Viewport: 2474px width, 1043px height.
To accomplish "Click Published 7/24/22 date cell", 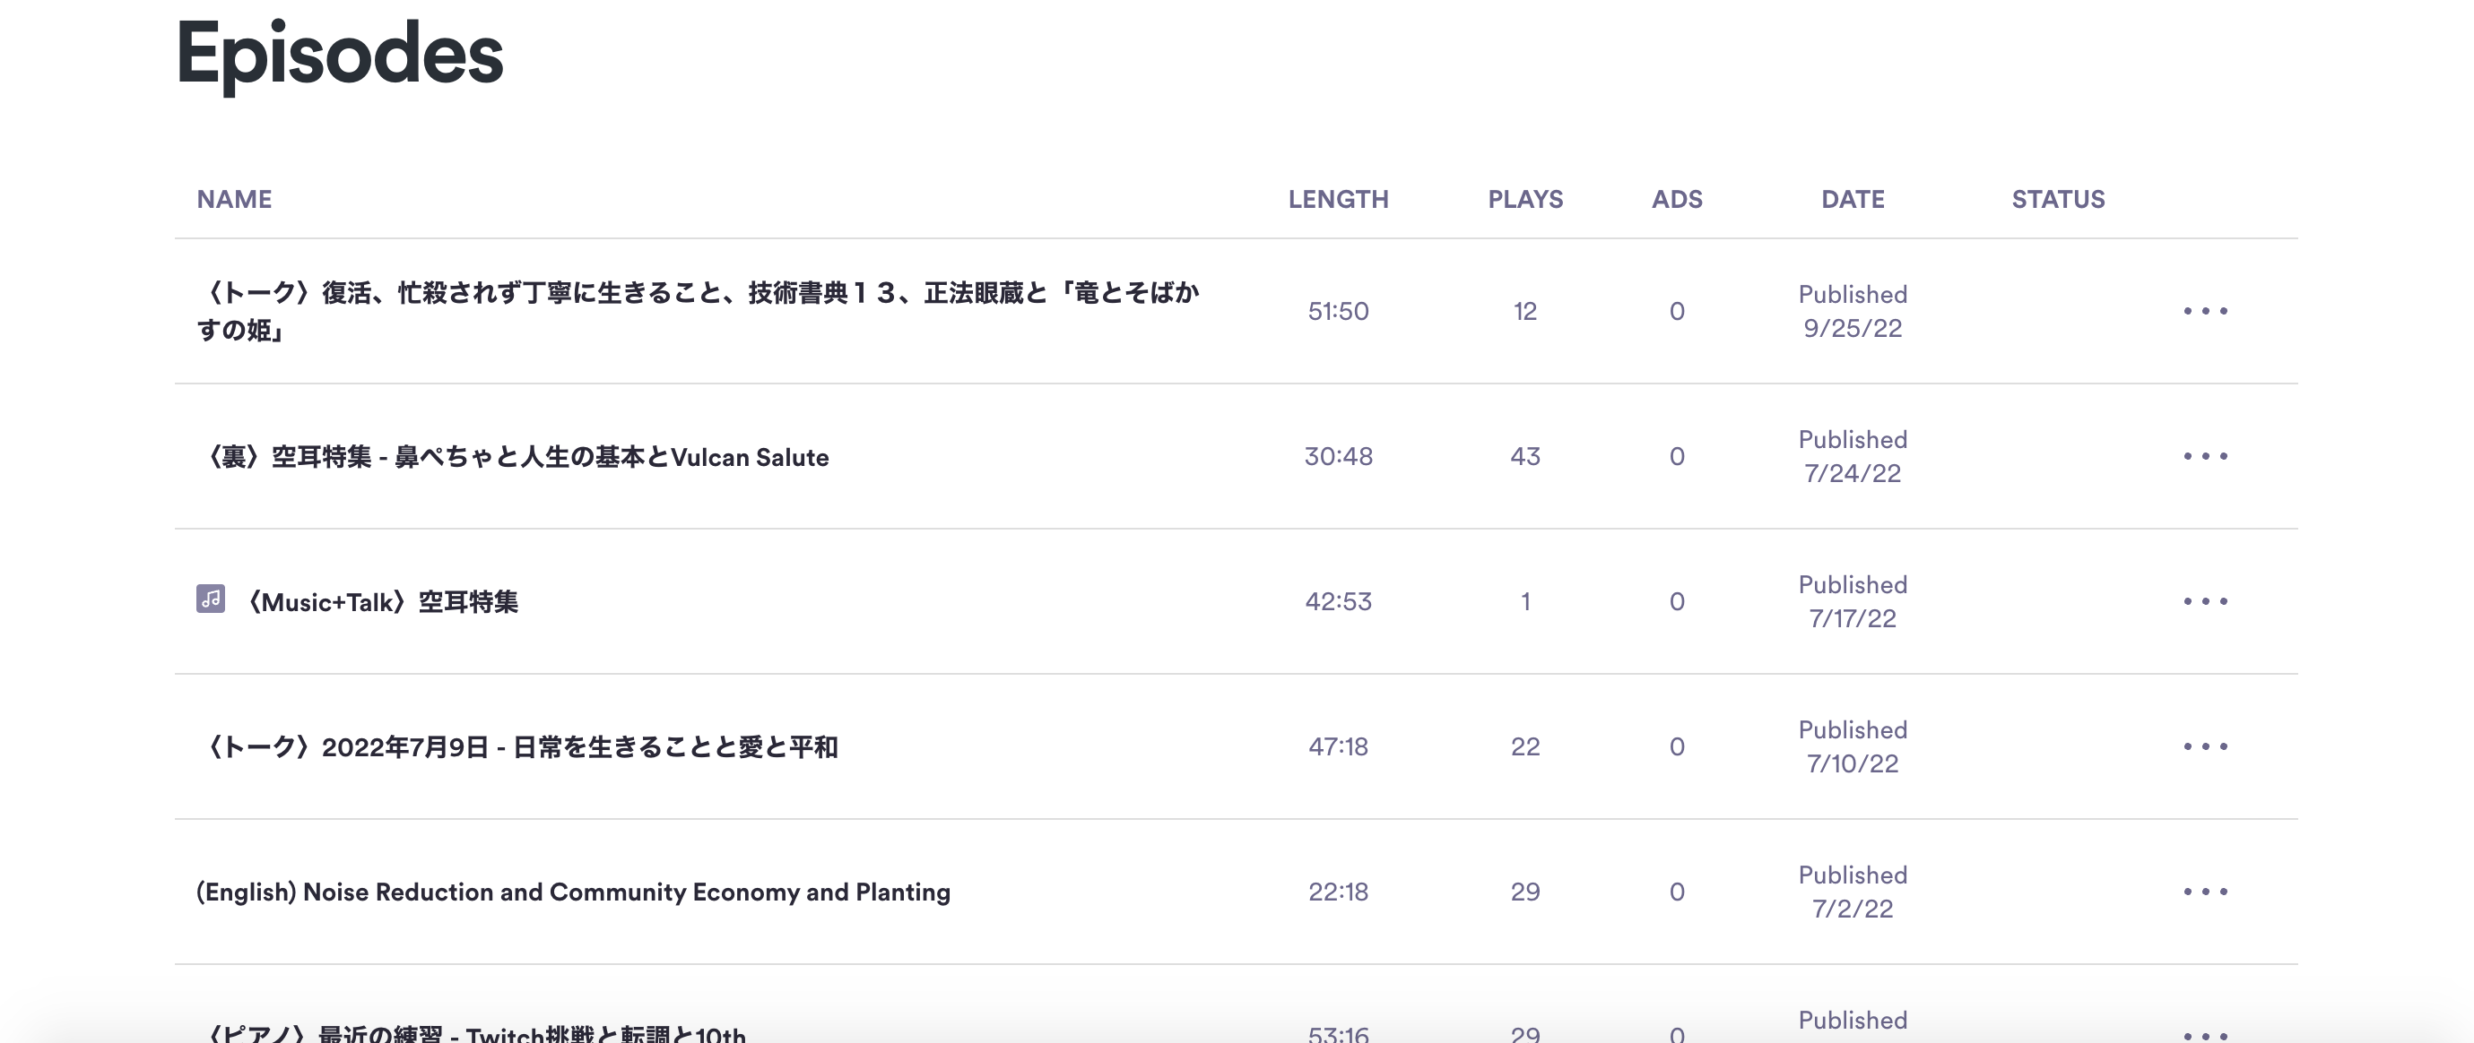I will click(x=1853, y=456).
